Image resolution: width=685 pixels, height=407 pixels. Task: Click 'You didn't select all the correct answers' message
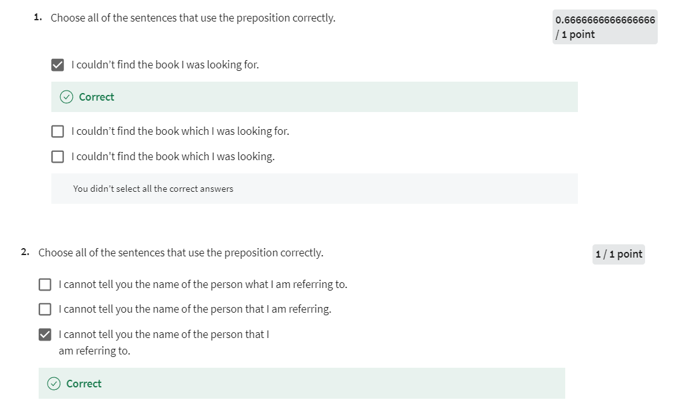pos(153,189)
